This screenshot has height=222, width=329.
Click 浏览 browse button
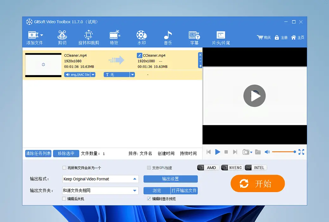pos(157,191)
